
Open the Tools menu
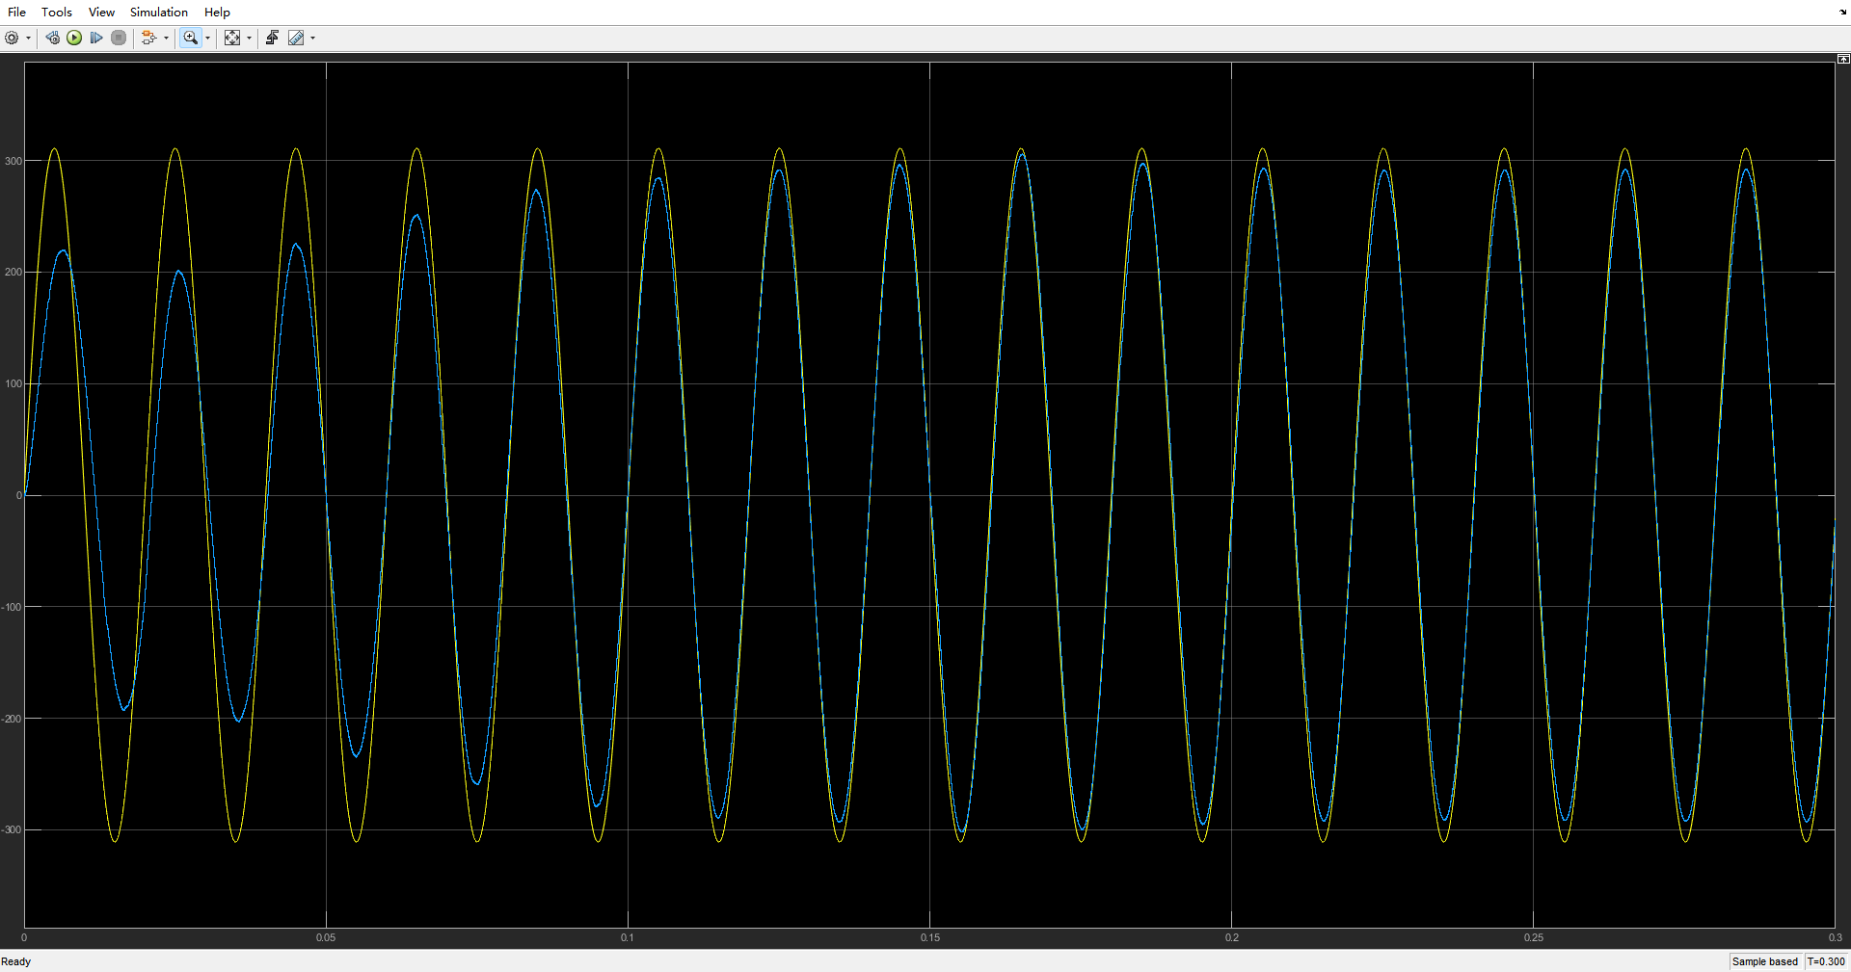57,12
